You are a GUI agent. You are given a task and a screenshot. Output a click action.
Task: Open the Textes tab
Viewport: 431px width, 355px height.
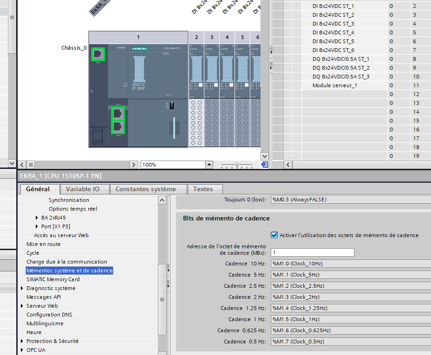[203, 189]
